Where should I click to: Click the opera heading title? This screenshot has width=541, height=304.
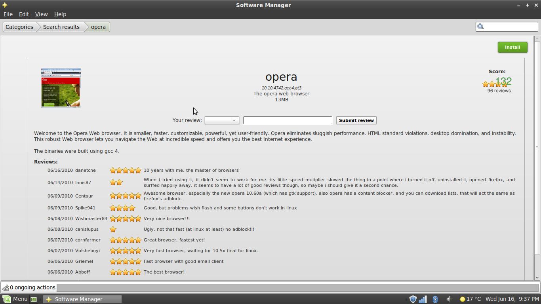pyautogui.click(x=281, y=77)
